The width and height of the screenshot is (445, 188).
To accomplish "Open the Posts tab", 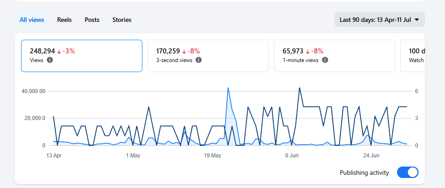I will [x=92, y=20].
